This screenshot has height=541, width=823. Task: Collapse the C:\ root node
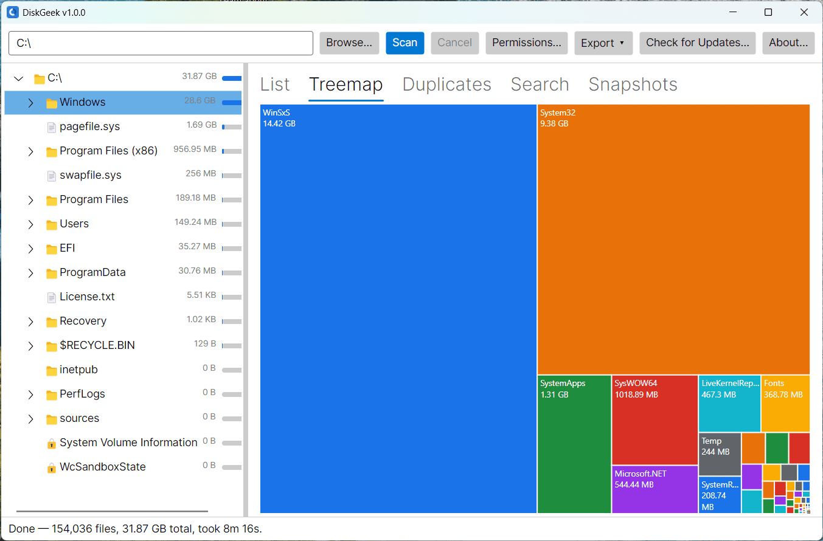point(19,78)
